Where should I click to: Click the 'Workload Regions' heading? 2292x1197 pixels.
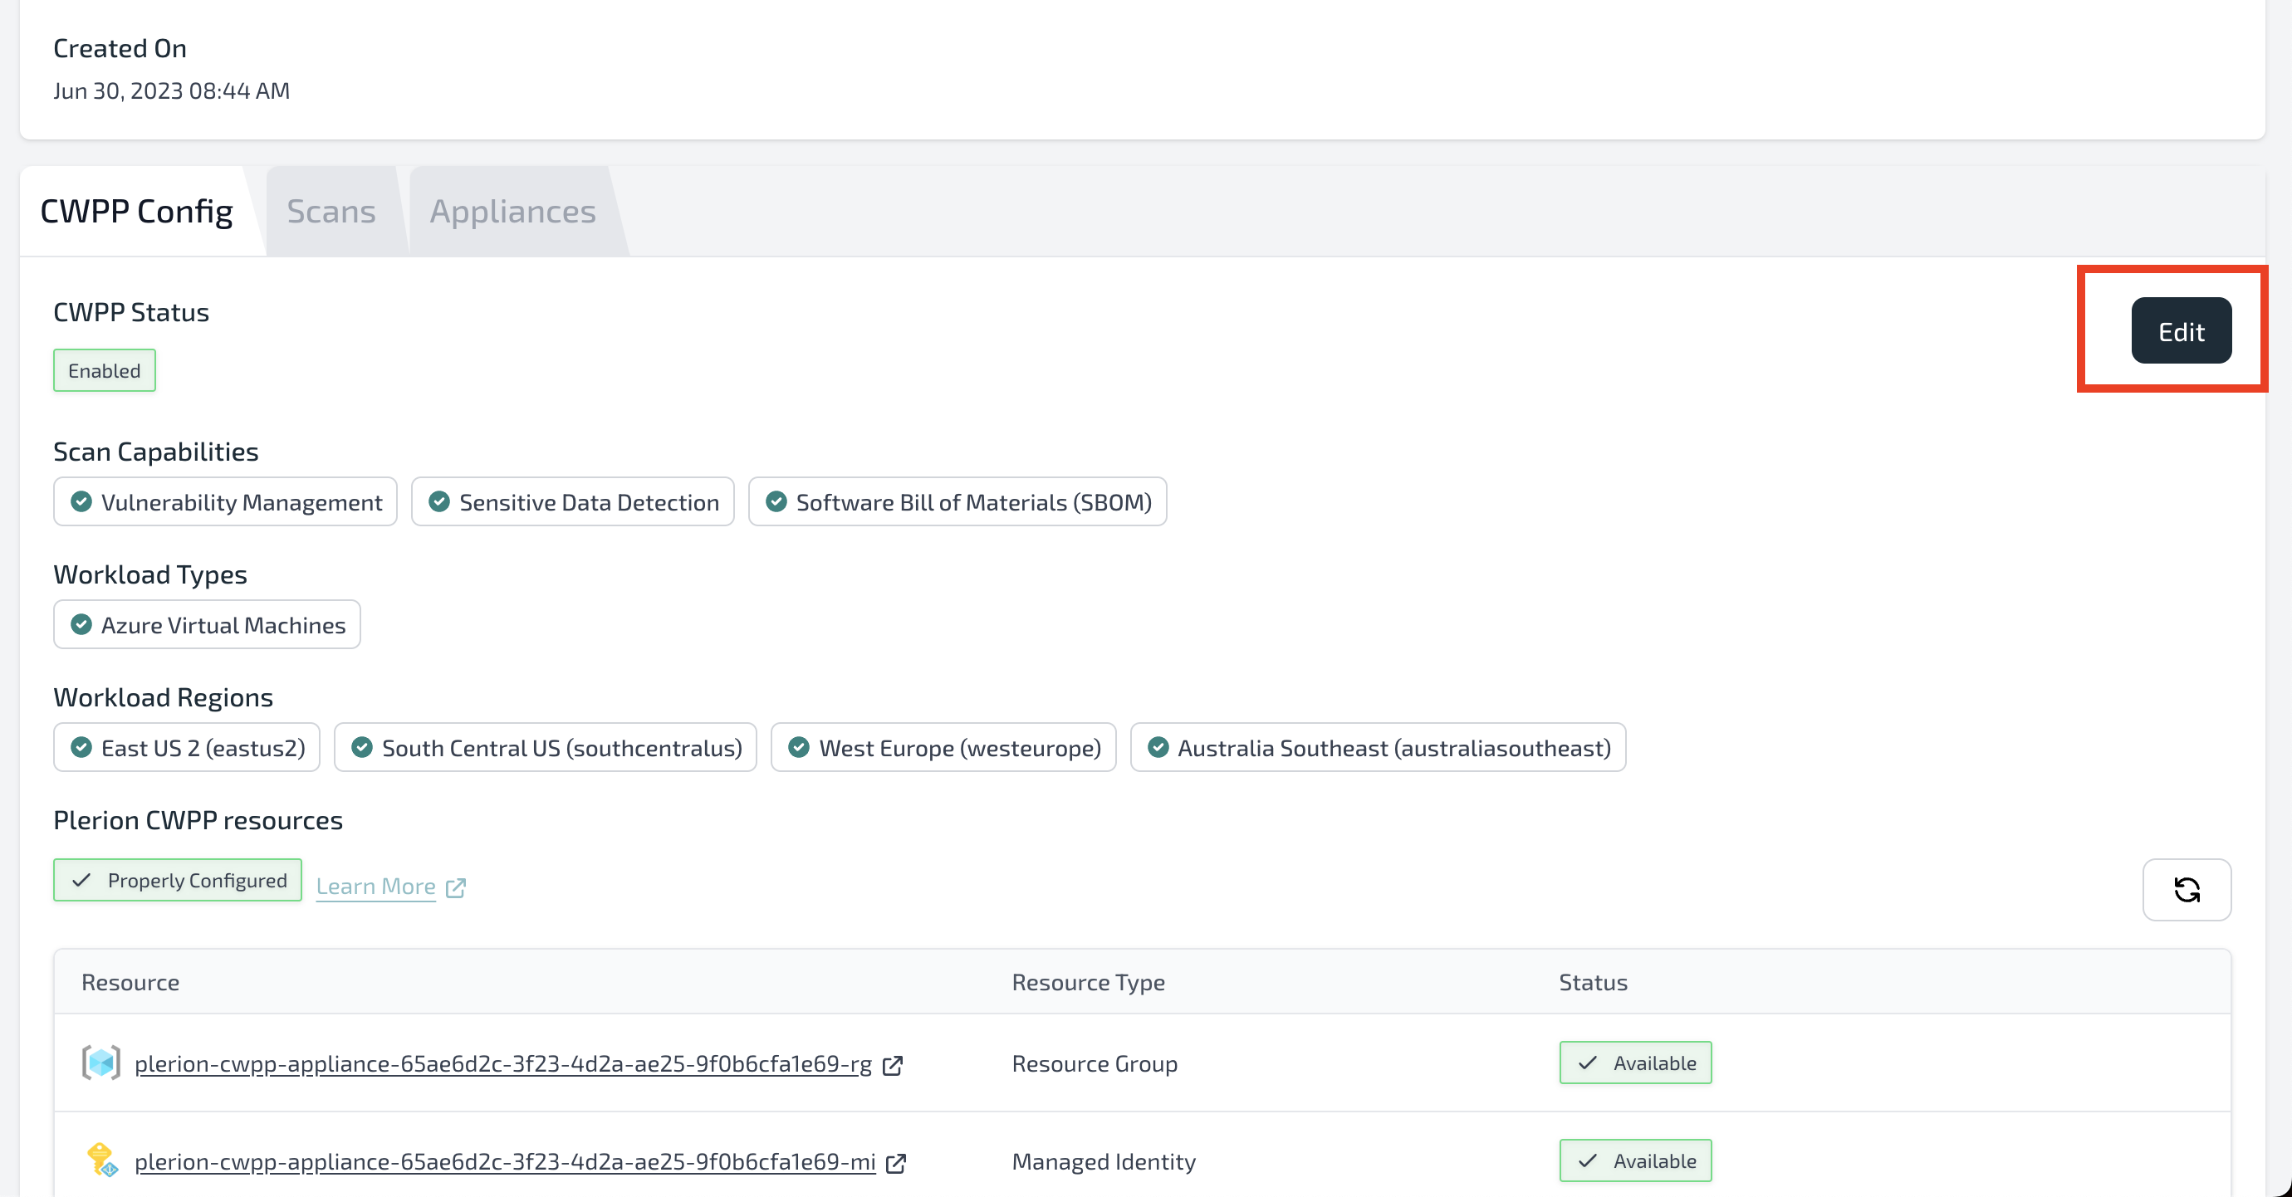(163, 697)
